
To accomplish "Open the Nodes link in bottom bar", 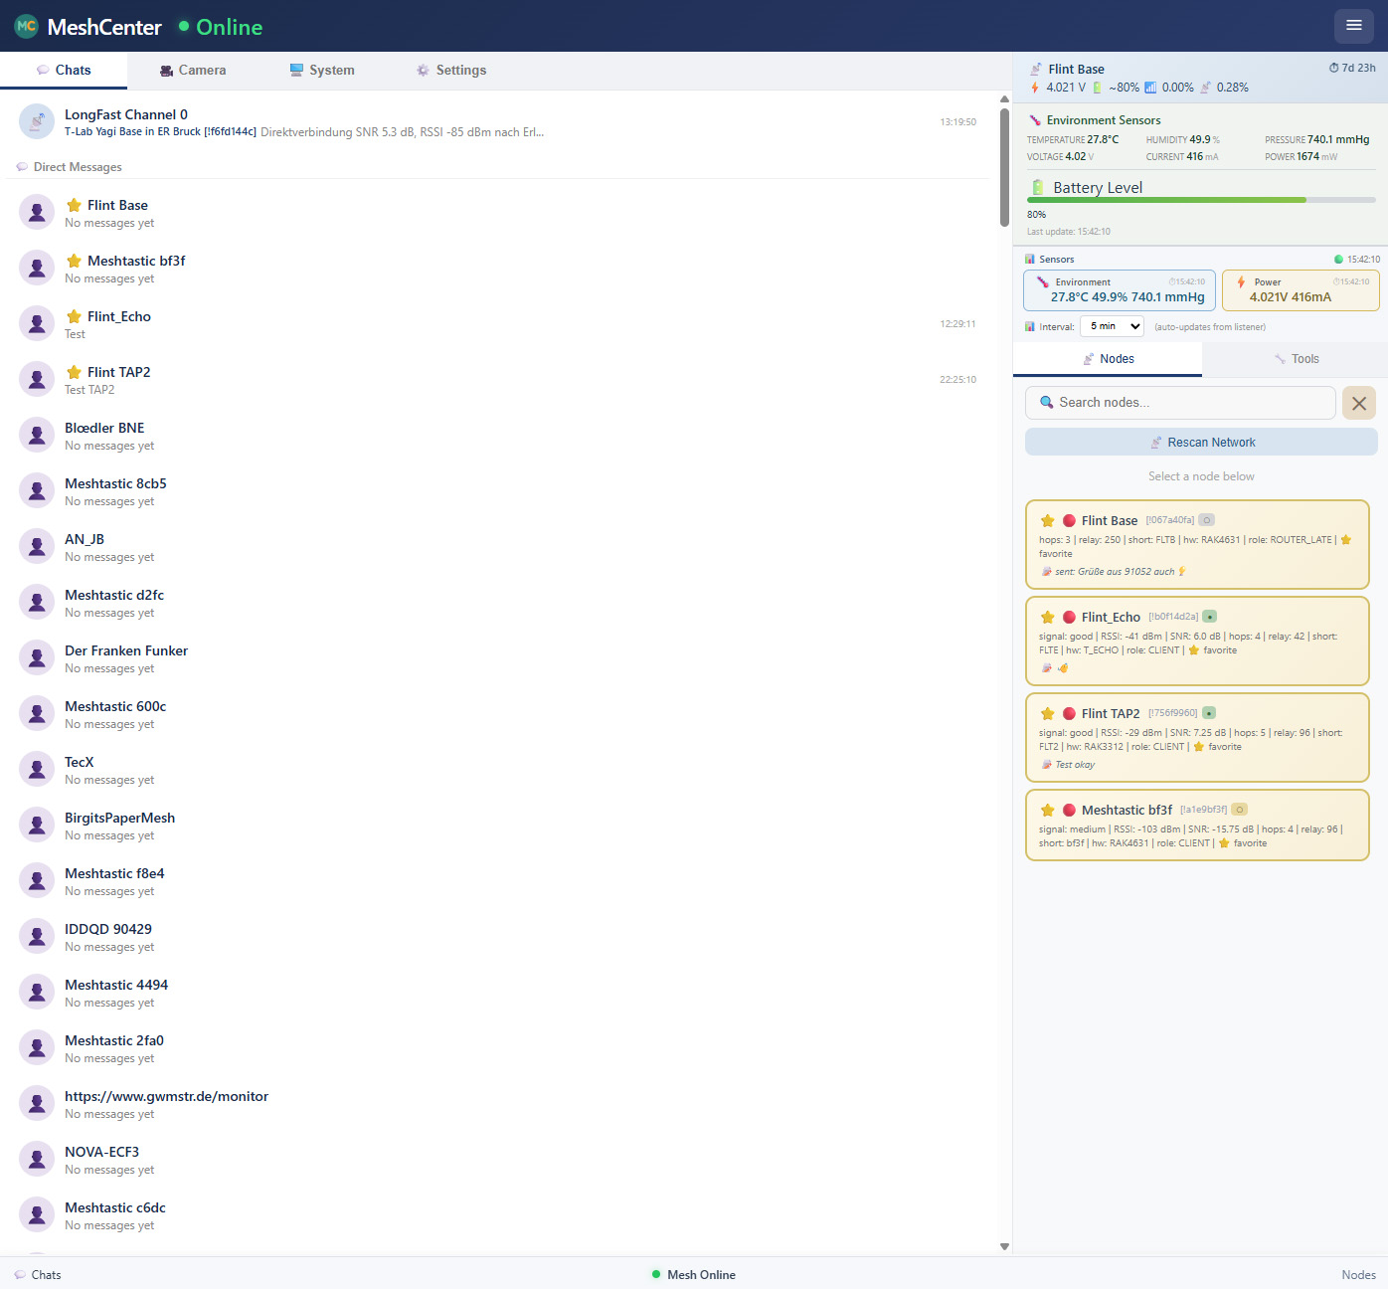I will 1358,1275.
